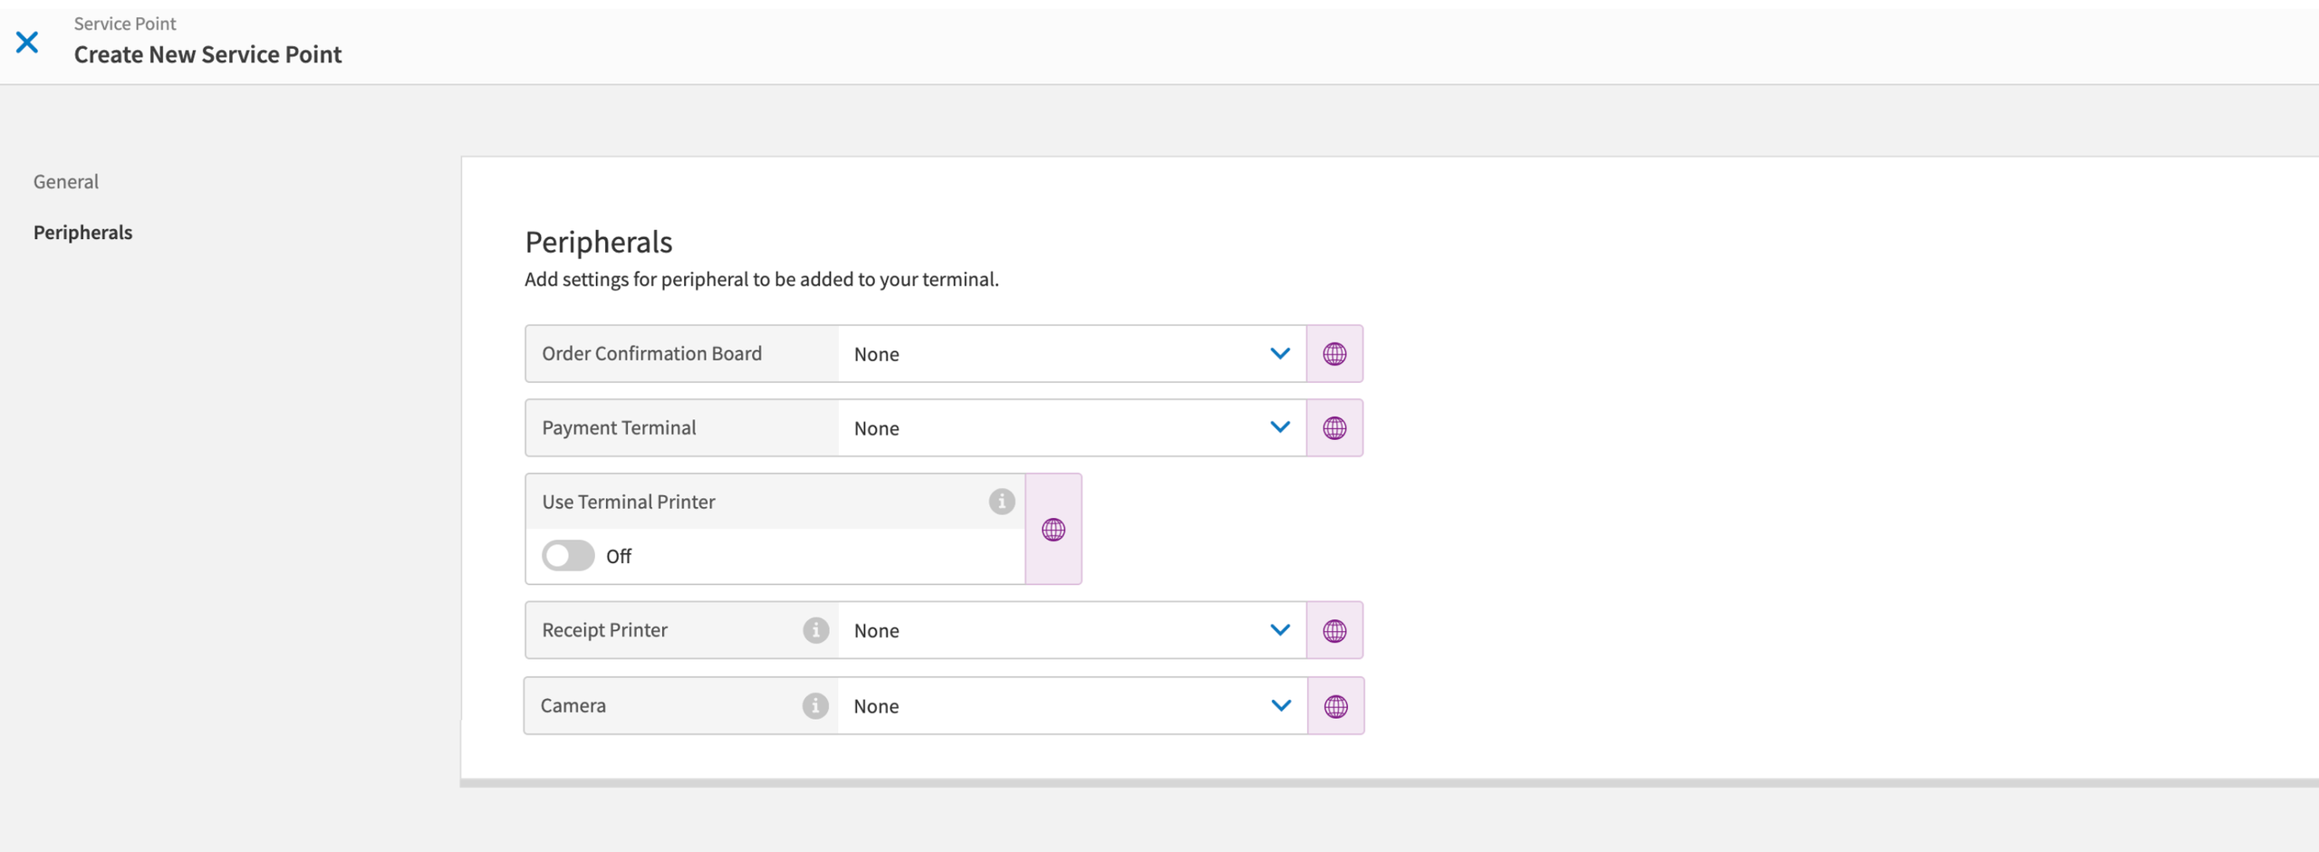Screen dimensions: 2319x852
Task: Expand the Order Confirmation Board dropdown
Action: [x=1280, y=353]
